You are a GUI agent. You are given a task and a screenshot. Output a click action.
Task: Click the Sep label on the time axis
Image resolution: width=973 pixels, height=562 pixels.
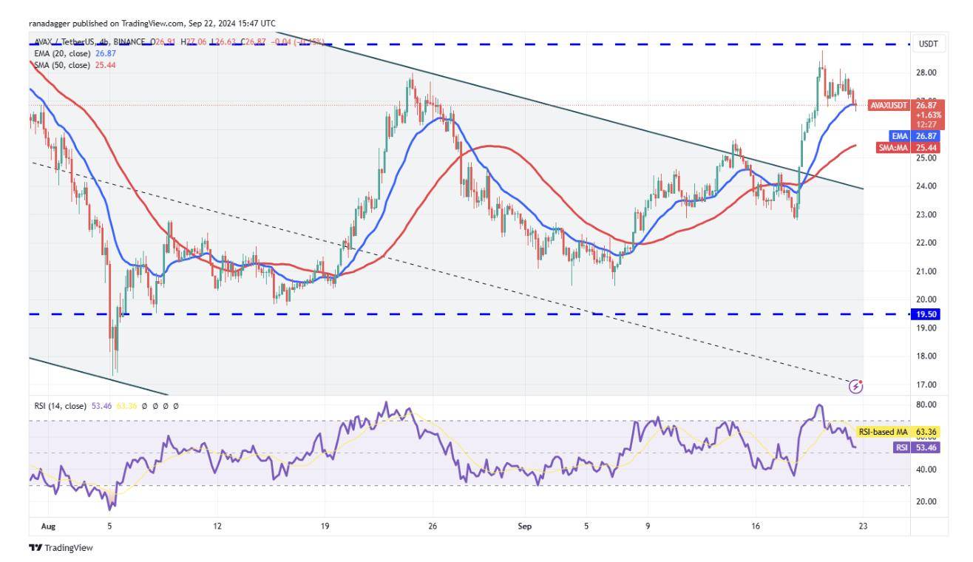point(523,527)
